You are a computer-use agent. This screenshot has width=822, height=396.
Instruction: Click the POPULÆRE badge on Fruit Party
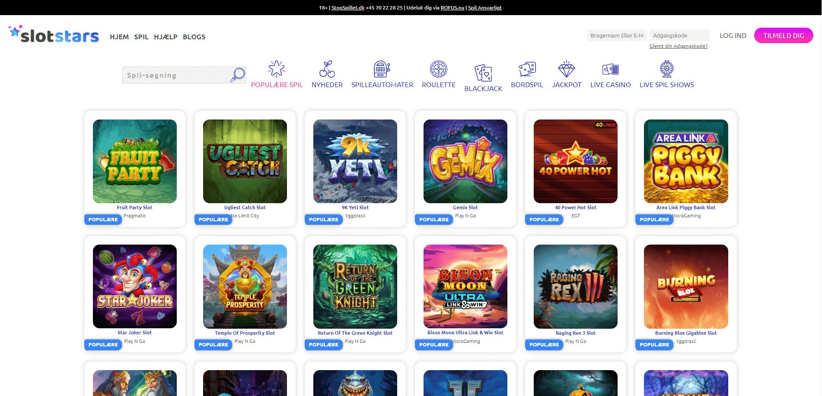pos(103,220)
